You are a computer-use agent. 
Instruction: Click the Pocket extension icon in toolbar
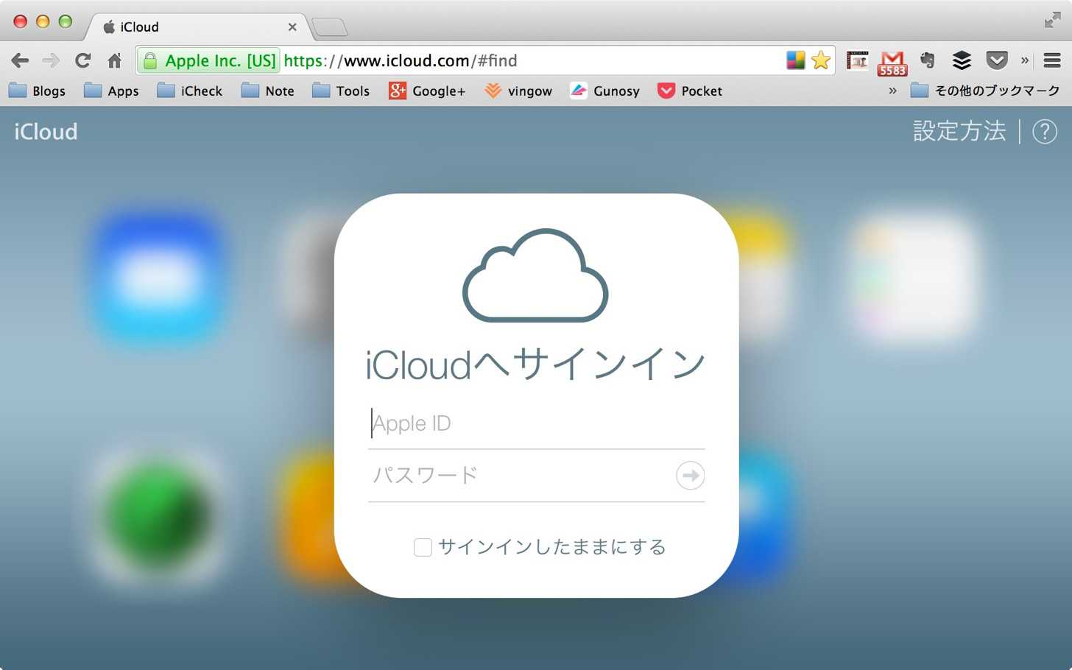(x=996, y=60)
